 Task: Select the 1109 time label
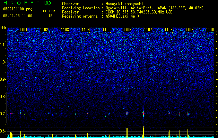[190, 30]
